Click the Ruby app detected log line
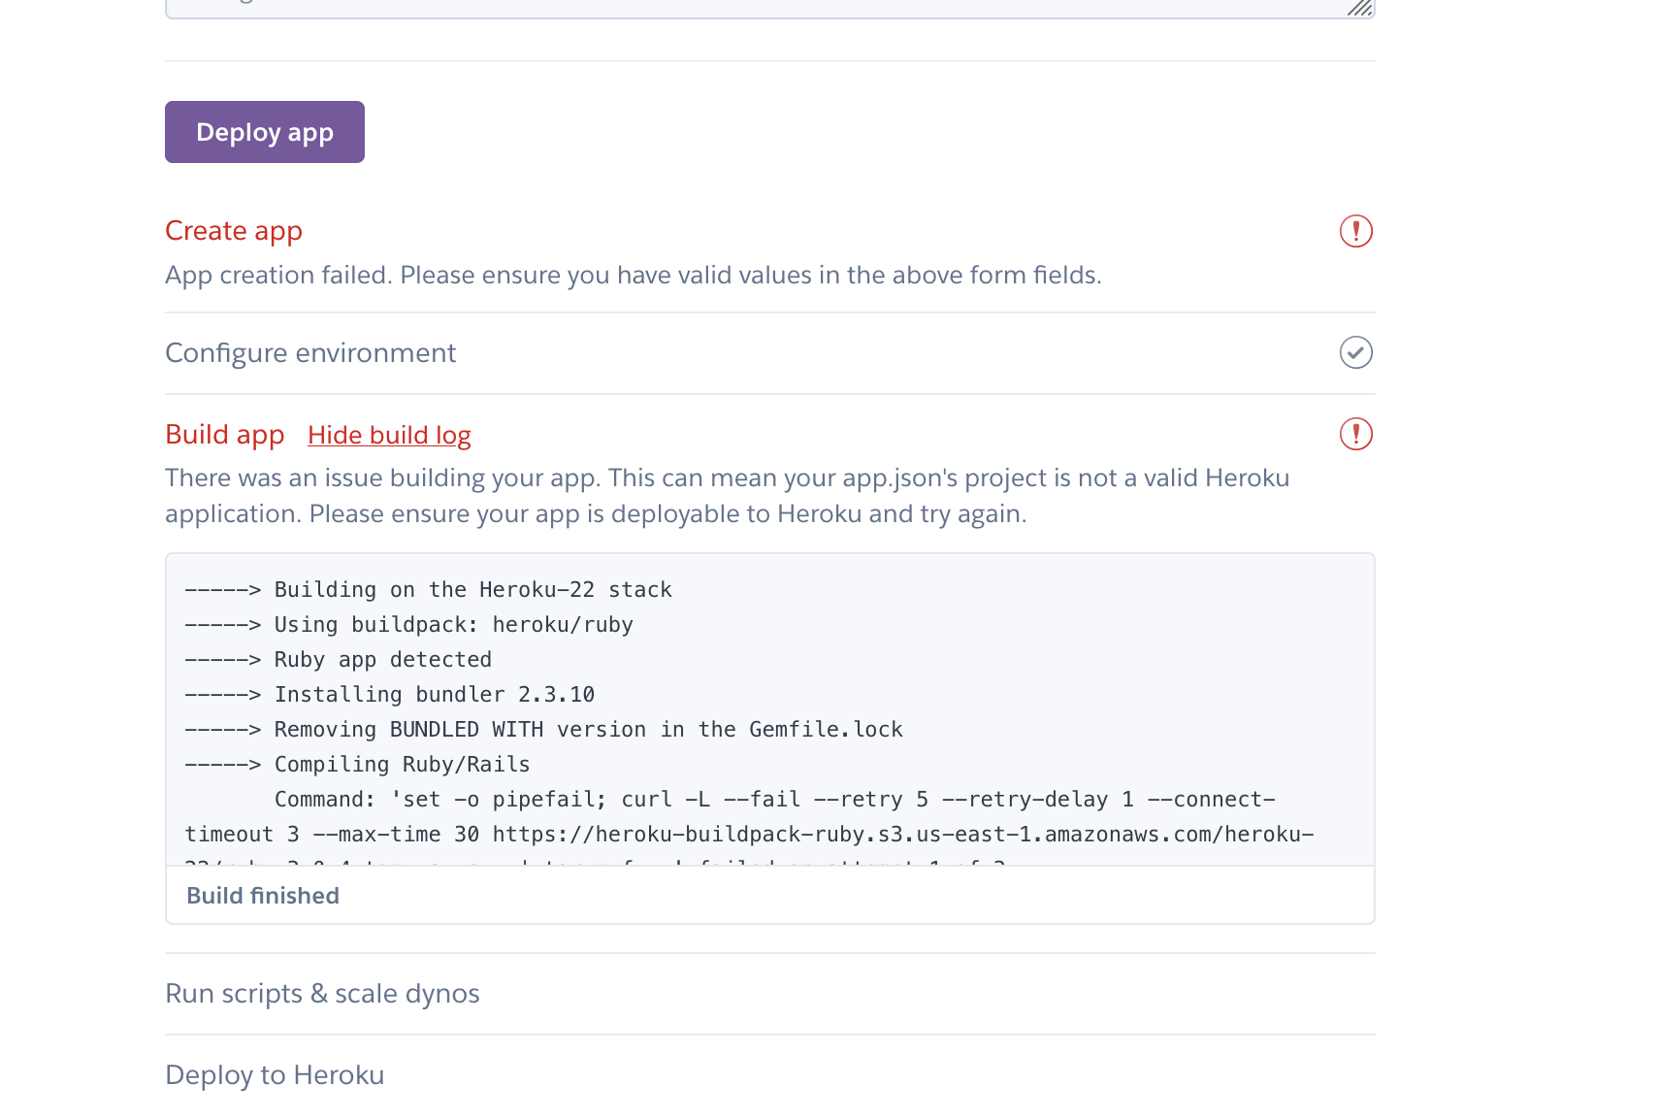The image size is (1659, 1118). point(337,659)
